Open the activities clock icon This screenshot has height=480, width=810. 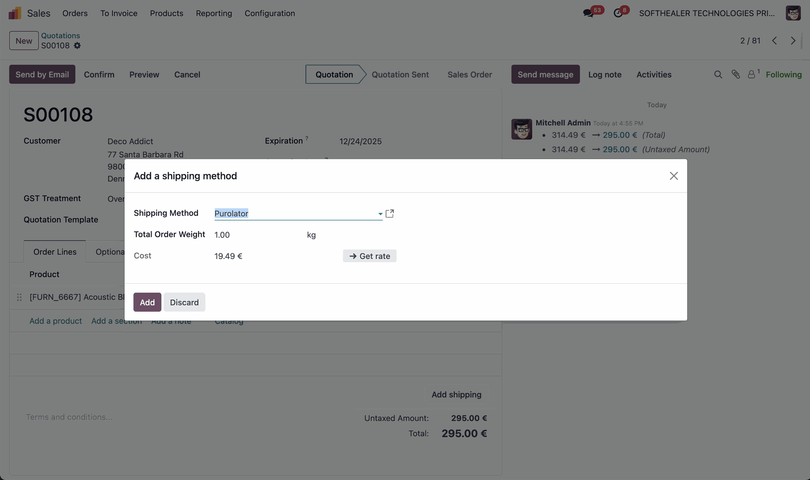[618, 14]
